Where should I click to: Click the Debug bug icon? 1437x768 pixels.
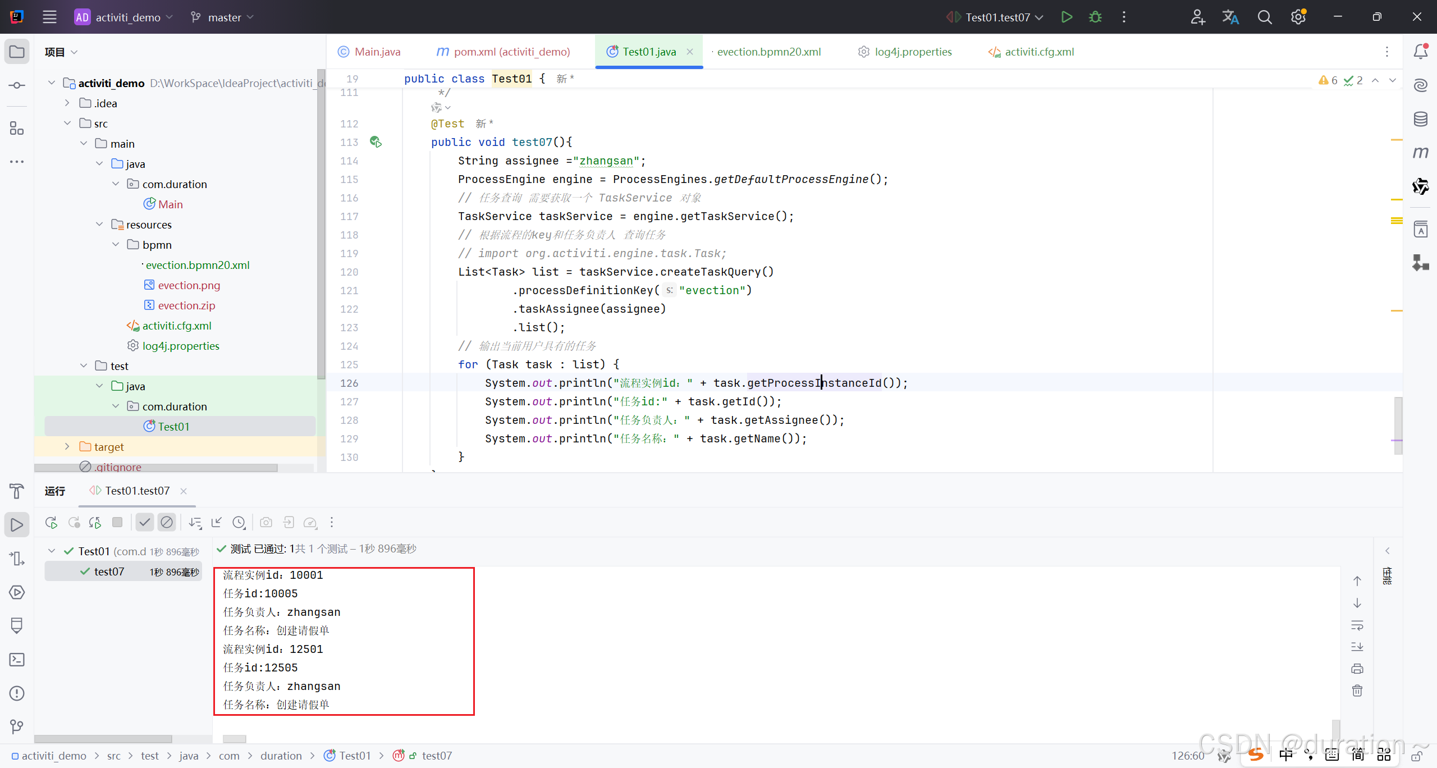(x=1095, y=17)
